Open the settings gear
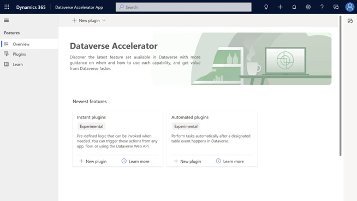The image size is (357, 201). pos(308,7)
